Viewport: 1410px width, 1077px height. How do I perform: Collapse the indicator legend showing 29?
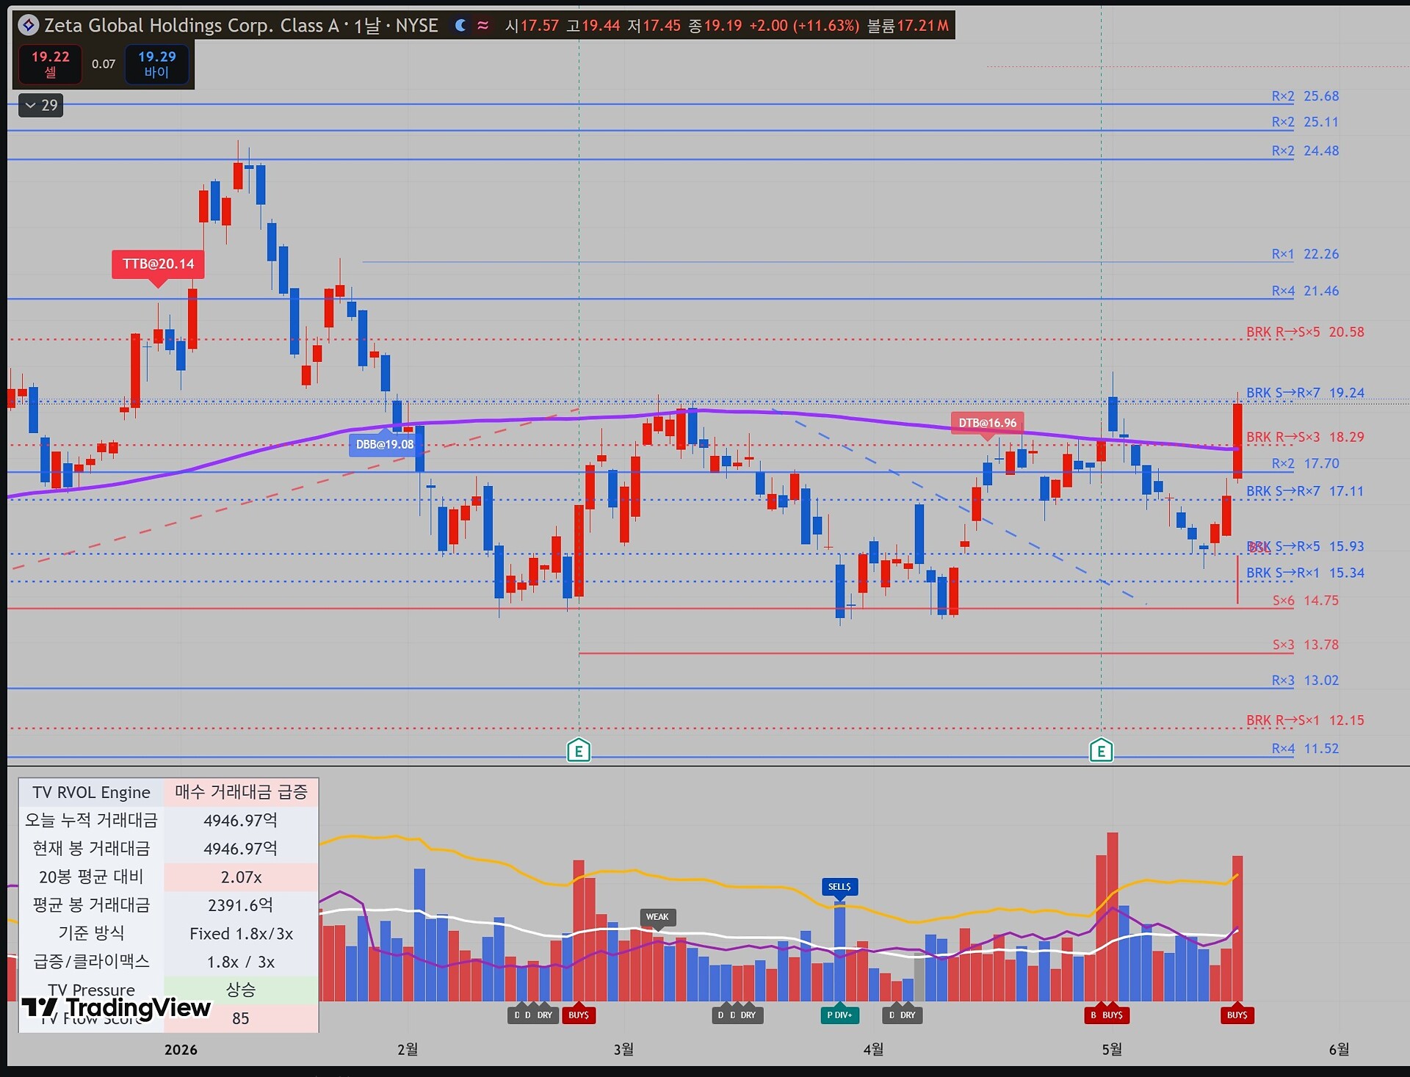tap(41, 106)
